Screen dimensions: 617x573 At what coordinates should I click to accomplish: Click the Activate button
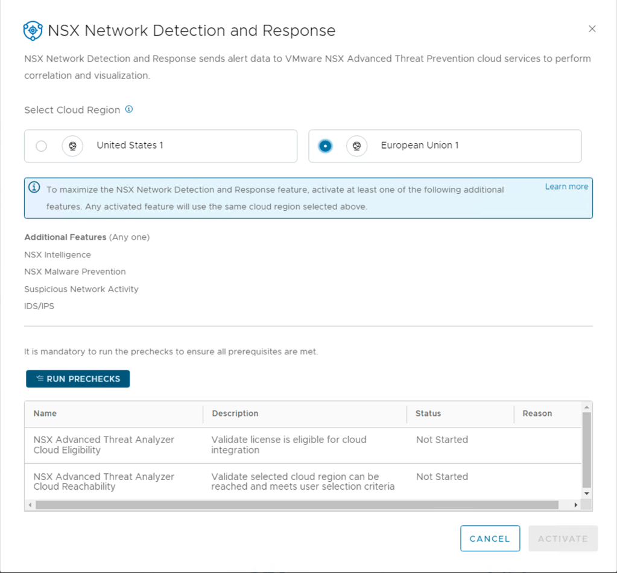563,539
